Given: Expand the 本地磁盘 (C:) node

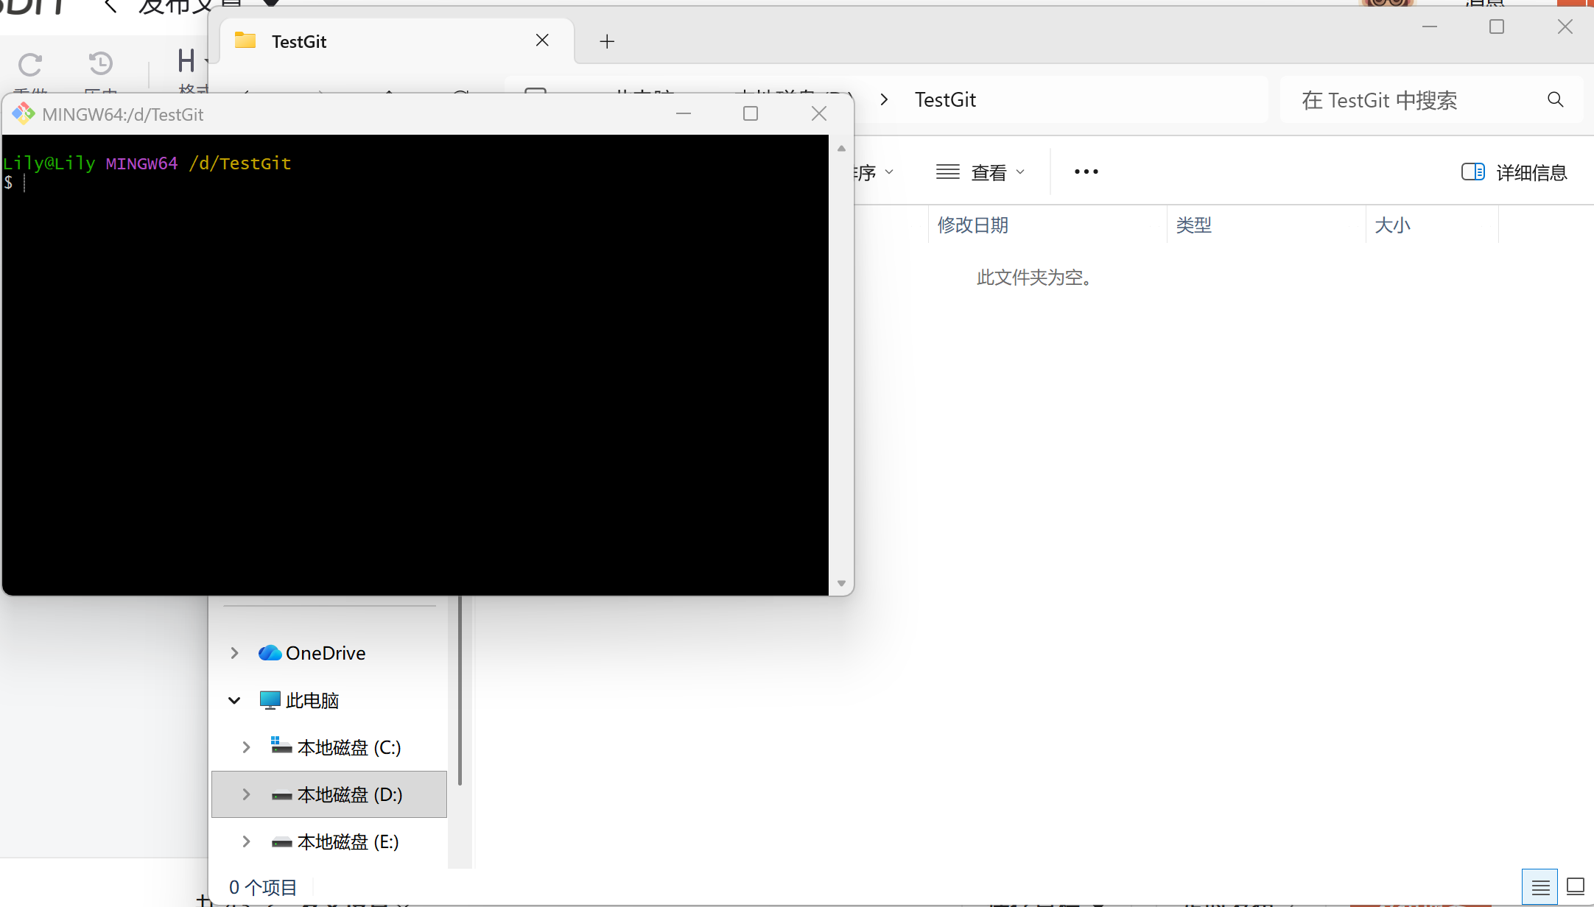Looking at the screenshot, I should (x=246, y=747).
